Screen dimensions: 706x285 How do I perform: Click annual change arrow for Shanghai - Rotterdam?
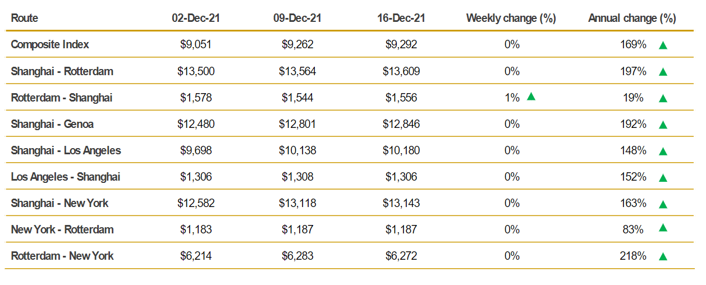click(x=663, y=72)
